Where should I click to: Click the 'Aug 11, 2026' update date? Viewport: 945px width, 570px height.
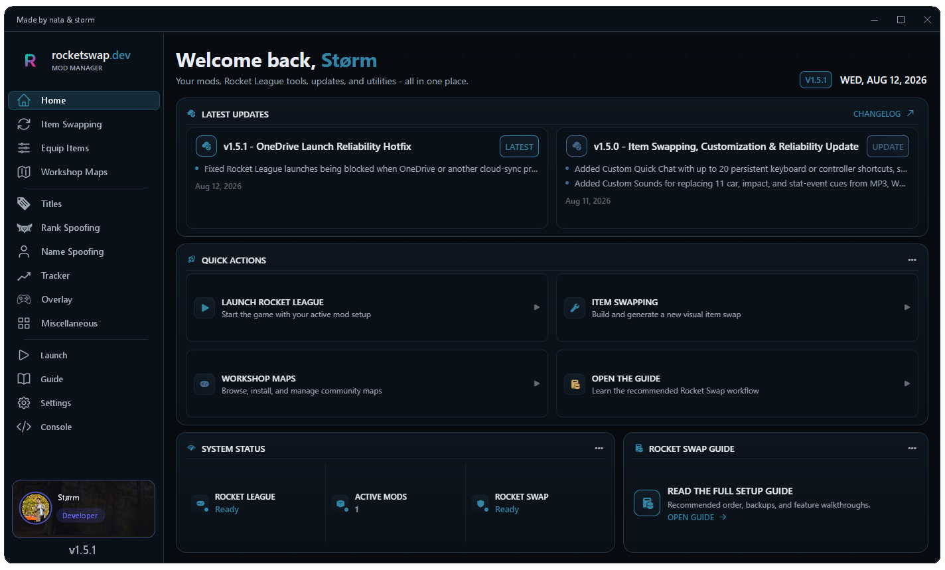588,201
